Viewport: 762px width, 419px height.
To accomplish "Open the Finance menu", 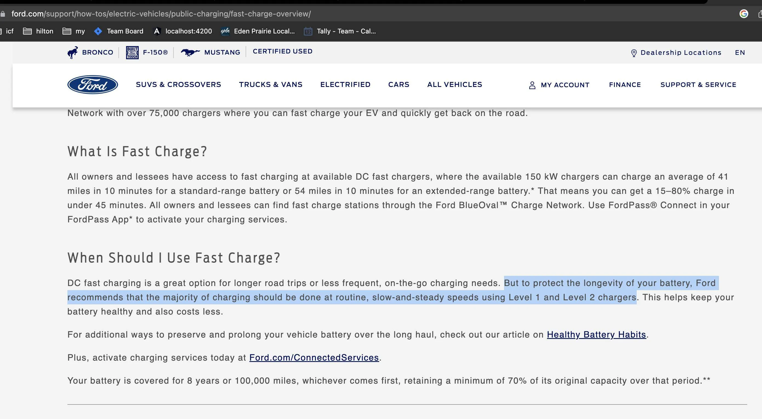I will [625, 85].
